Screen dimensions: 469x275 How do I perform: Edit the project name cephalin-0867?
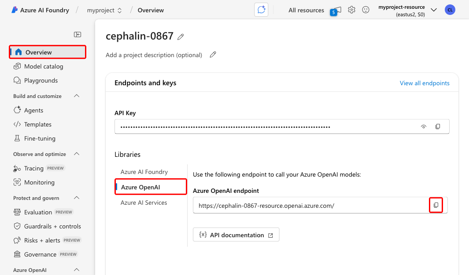pyautogui.click(x=181, y=37)
